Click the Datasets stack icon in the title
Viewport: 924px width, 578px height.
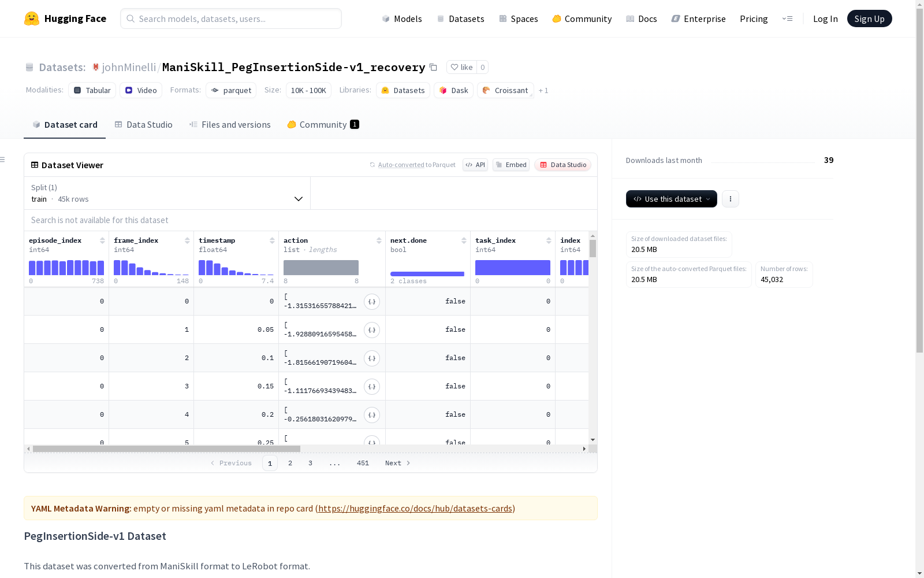[29, 67]
